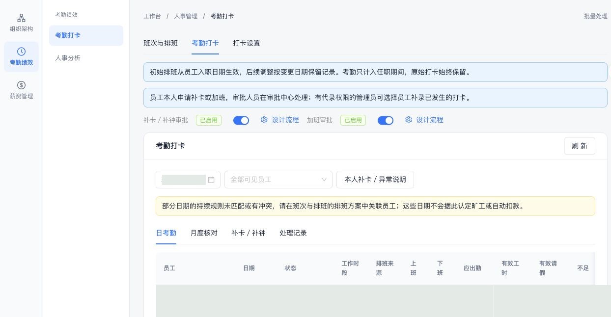Click the 工作时段 column header

click(x=350, y=268)
